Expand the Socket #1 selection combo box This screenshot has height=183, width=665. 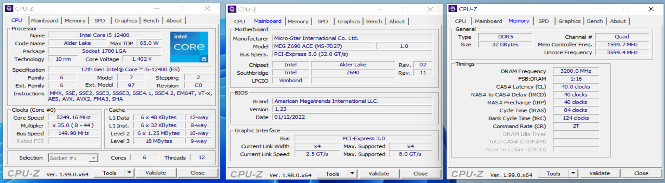point(73,158)
